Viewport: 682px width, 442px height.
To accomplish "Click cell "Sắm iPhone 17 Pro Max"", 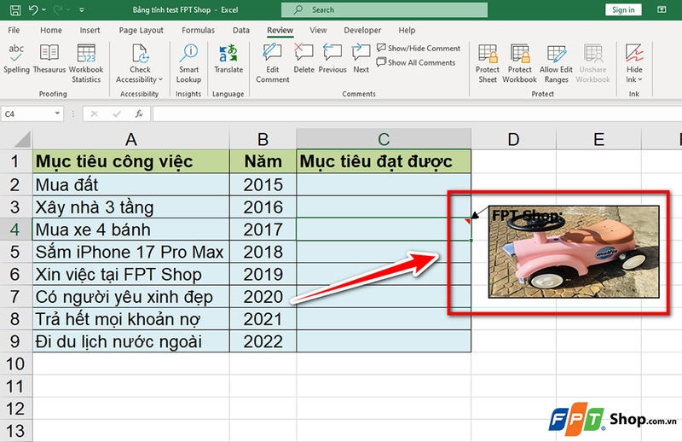I will (x=131, y=252).
